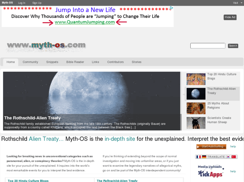Click into the search text field

click(x=208, y=46)
